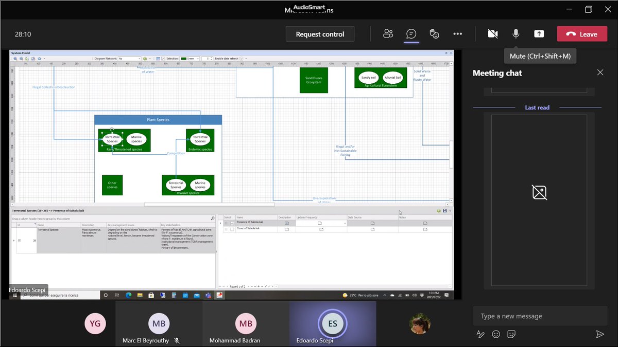The height and width of the screenshot is (347, 618).
Task: Close the Meeting chat panel
Action: 600,72
